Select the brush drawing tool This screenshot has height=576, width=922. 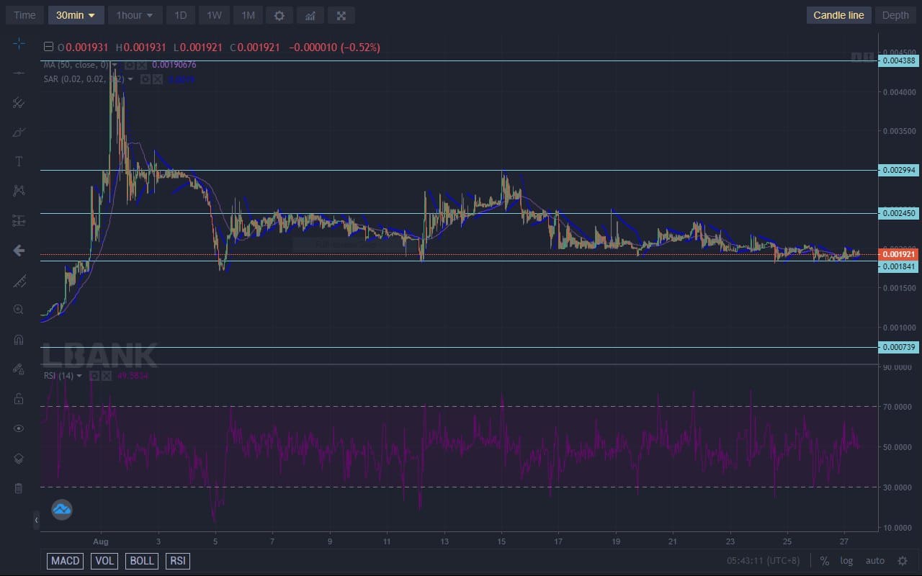click(x=19, y=132)
